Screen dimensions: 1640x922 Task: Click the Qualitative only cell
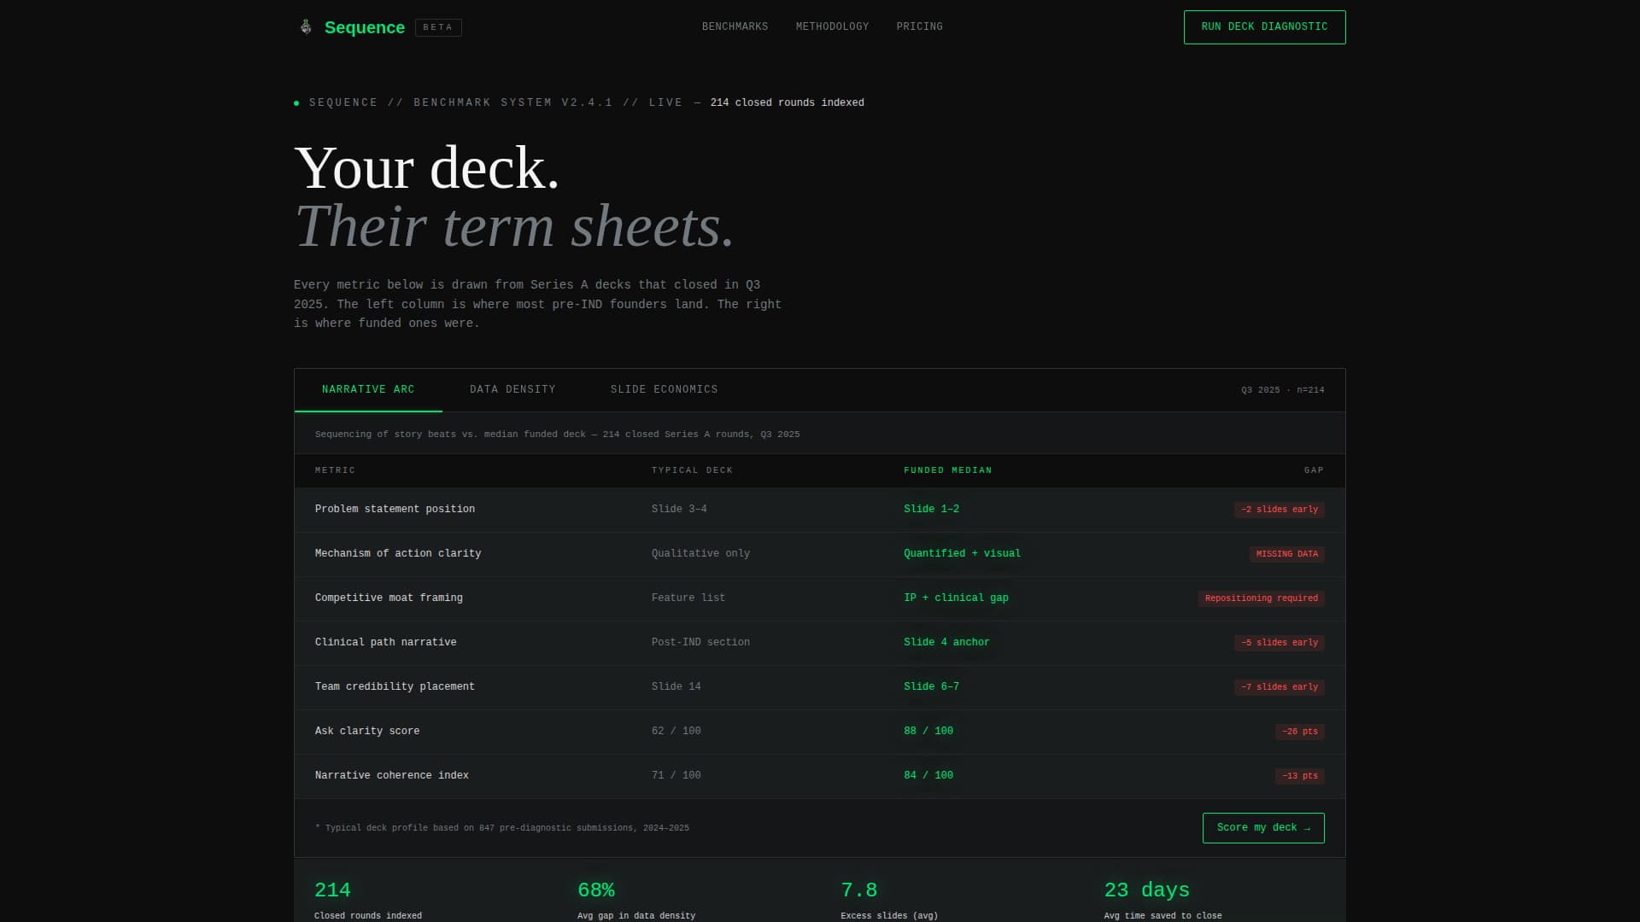[700, 554]
